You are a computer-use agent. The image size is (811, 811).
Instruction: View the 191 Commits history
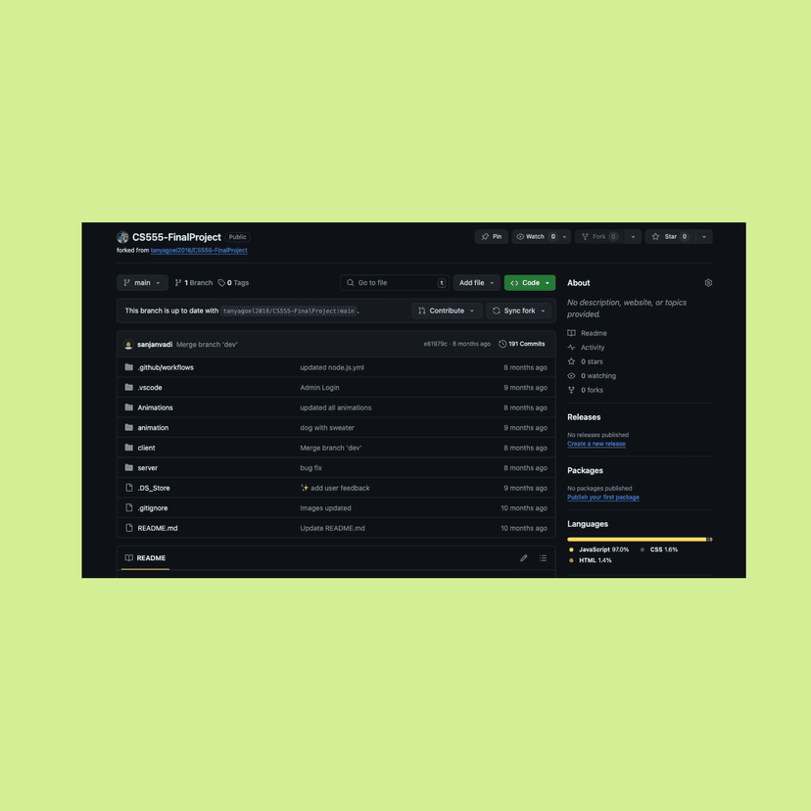pos(521,344)
